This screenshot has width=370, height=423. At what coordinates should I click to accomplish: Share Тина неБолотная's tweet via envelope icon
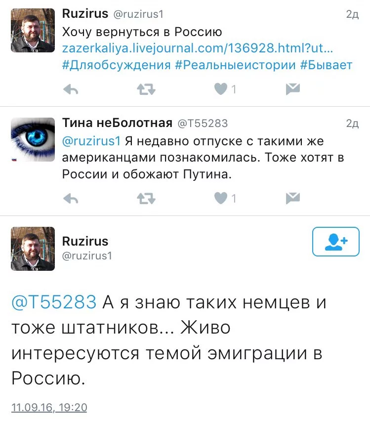[293, 199]
